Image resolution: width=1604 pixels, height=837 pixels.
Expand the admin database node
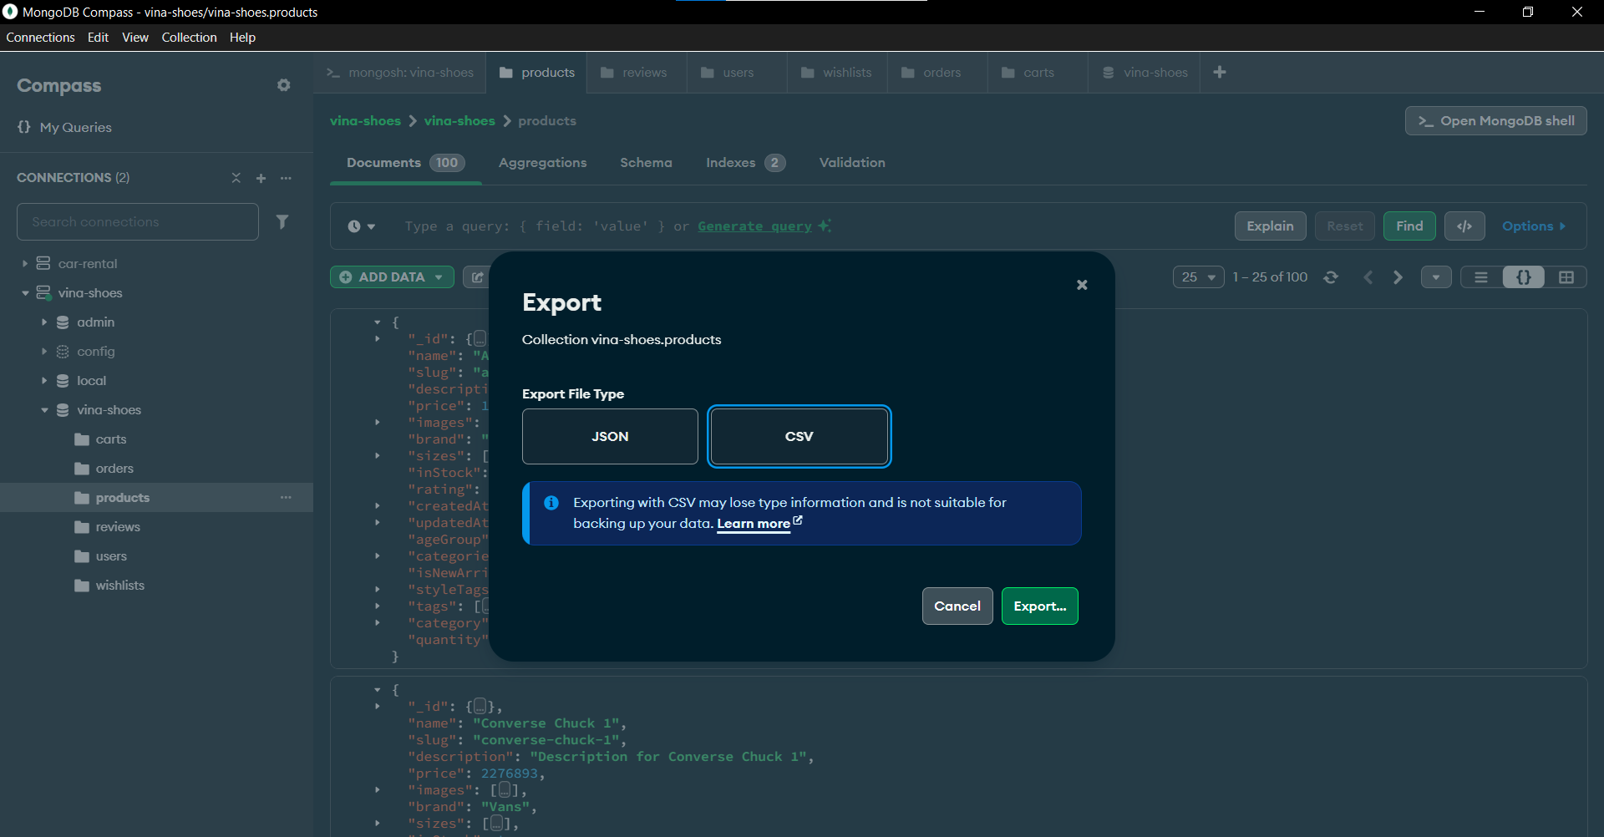coord(44,322)
